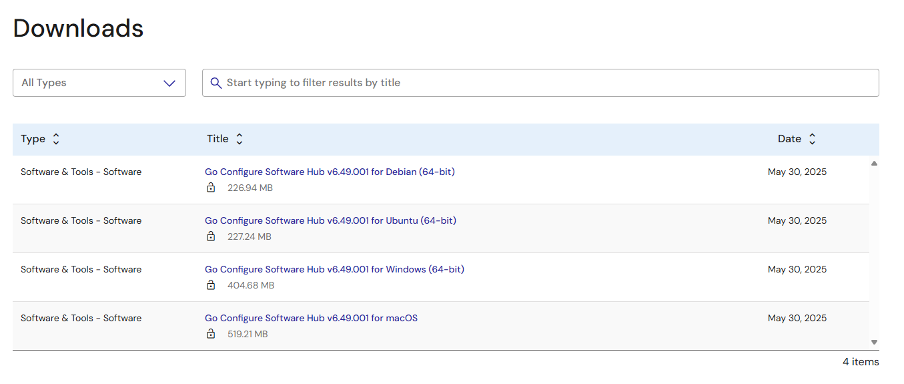This screenshot has width=904, height=384.
Task: Focus the filter results by title field
Action: coord(540,83)
